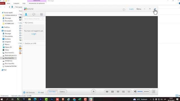Select the four-window grid layout
Viewport: 180px width, 101px height.
tap(112, 92)
